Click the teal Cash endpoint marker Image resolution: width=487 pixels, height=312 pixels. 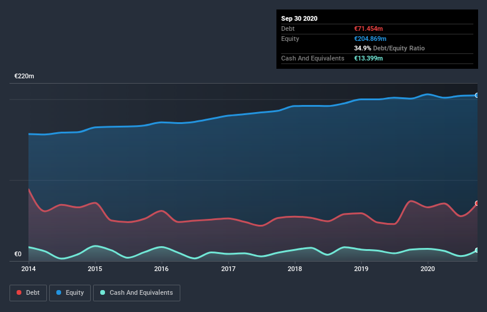click(x=476, y=251)
